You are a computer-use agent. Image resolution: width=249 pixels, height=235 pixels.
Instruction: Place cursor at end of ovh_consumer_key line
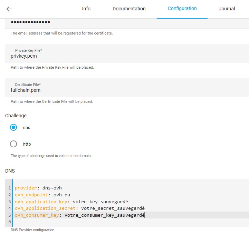[145, 215]
